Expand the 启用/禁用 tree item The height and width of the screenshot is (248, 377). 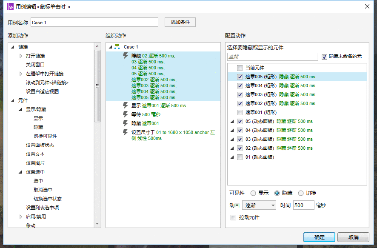click(x=21, y=217)
